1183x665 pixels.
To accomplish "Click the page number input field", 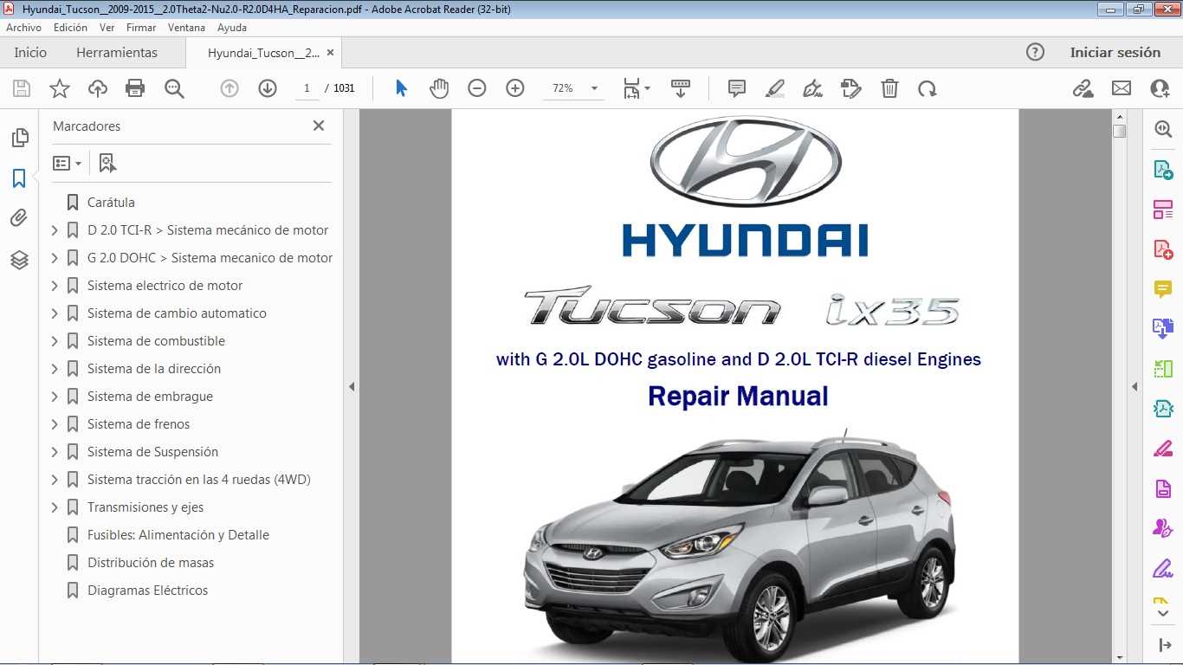I will (x=307, y=88).
